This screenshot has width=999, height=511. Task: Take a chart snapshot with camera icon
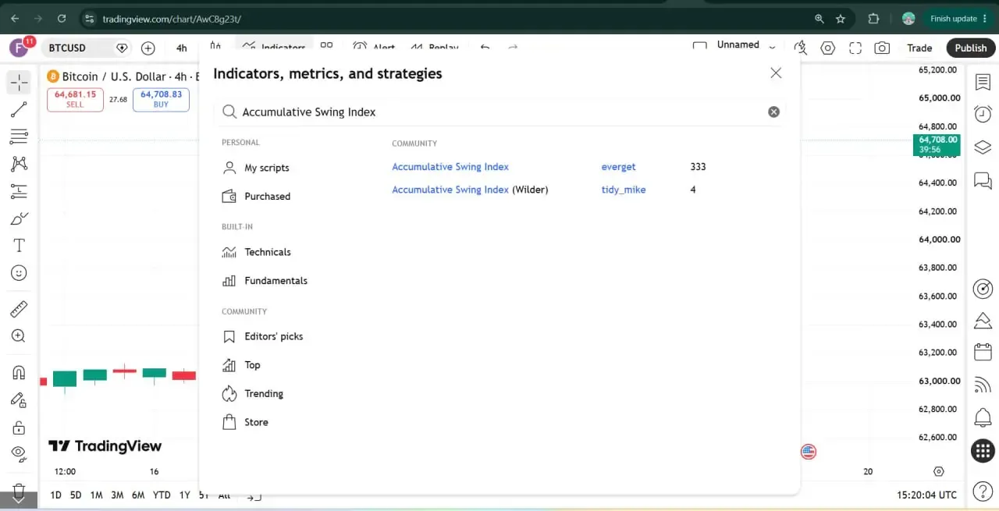(x=882, y=48)
